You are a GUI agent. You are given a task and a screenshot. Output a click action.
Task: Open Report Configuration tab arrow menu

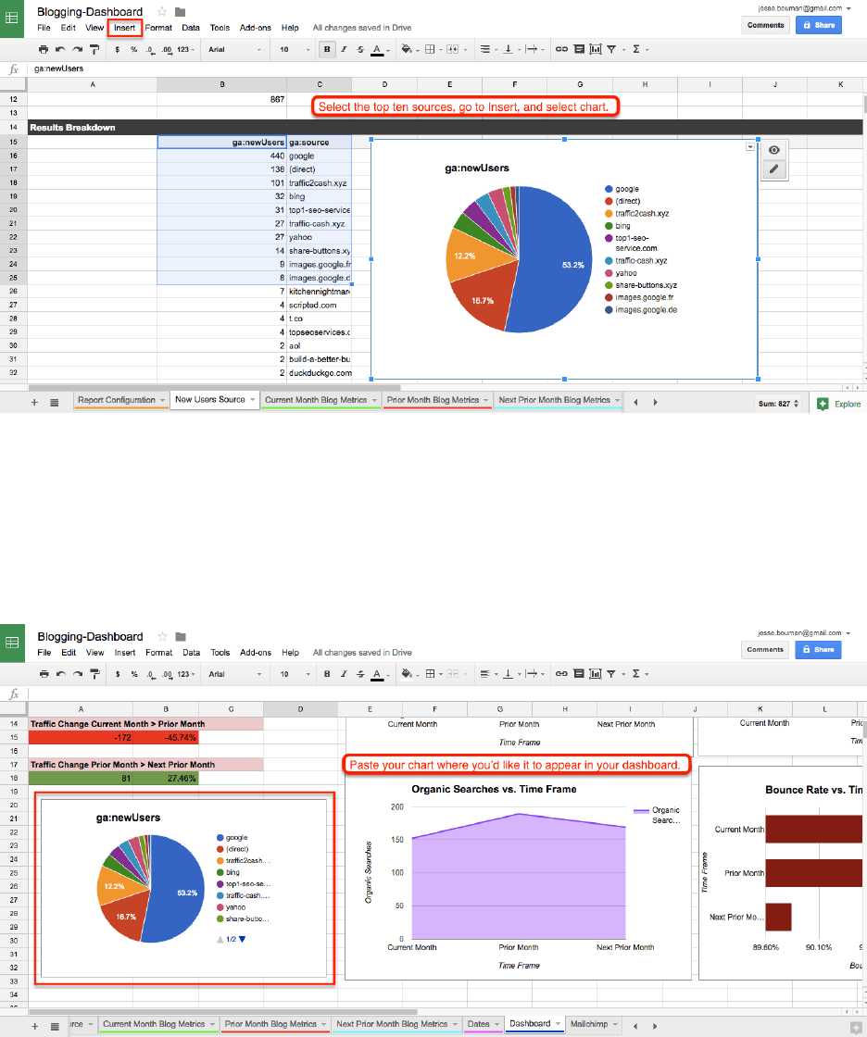pos(163,400)
